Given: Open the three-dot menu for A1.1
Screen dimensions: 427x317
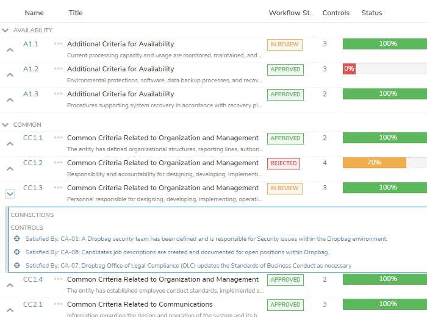Looking at the screenshot, I should pos(58,44).
